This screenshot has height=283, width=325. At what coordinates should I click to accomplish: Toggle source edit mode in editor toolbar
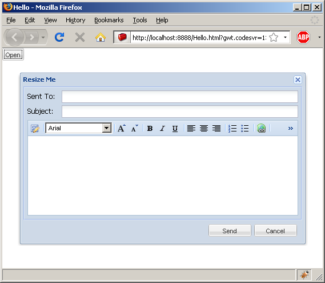tap(35, 129)
